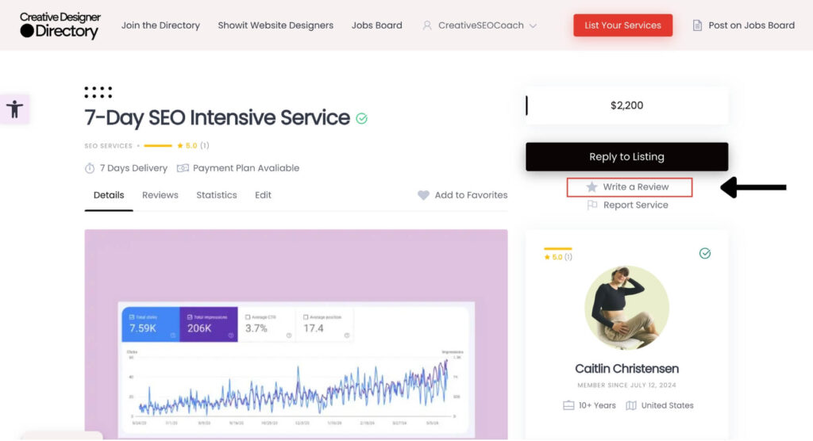
Task: Click the accessibility figure icon
Action: [x=14, y=109]
